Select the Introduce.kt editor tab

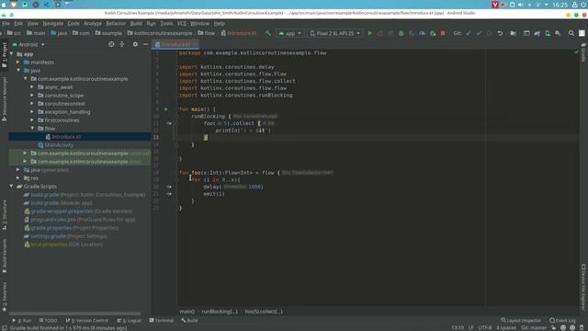(x=175, y=44)
